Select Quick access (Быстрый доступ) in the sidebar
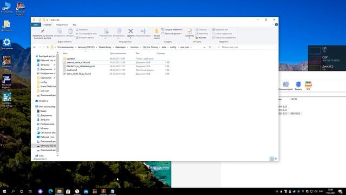 47,56
